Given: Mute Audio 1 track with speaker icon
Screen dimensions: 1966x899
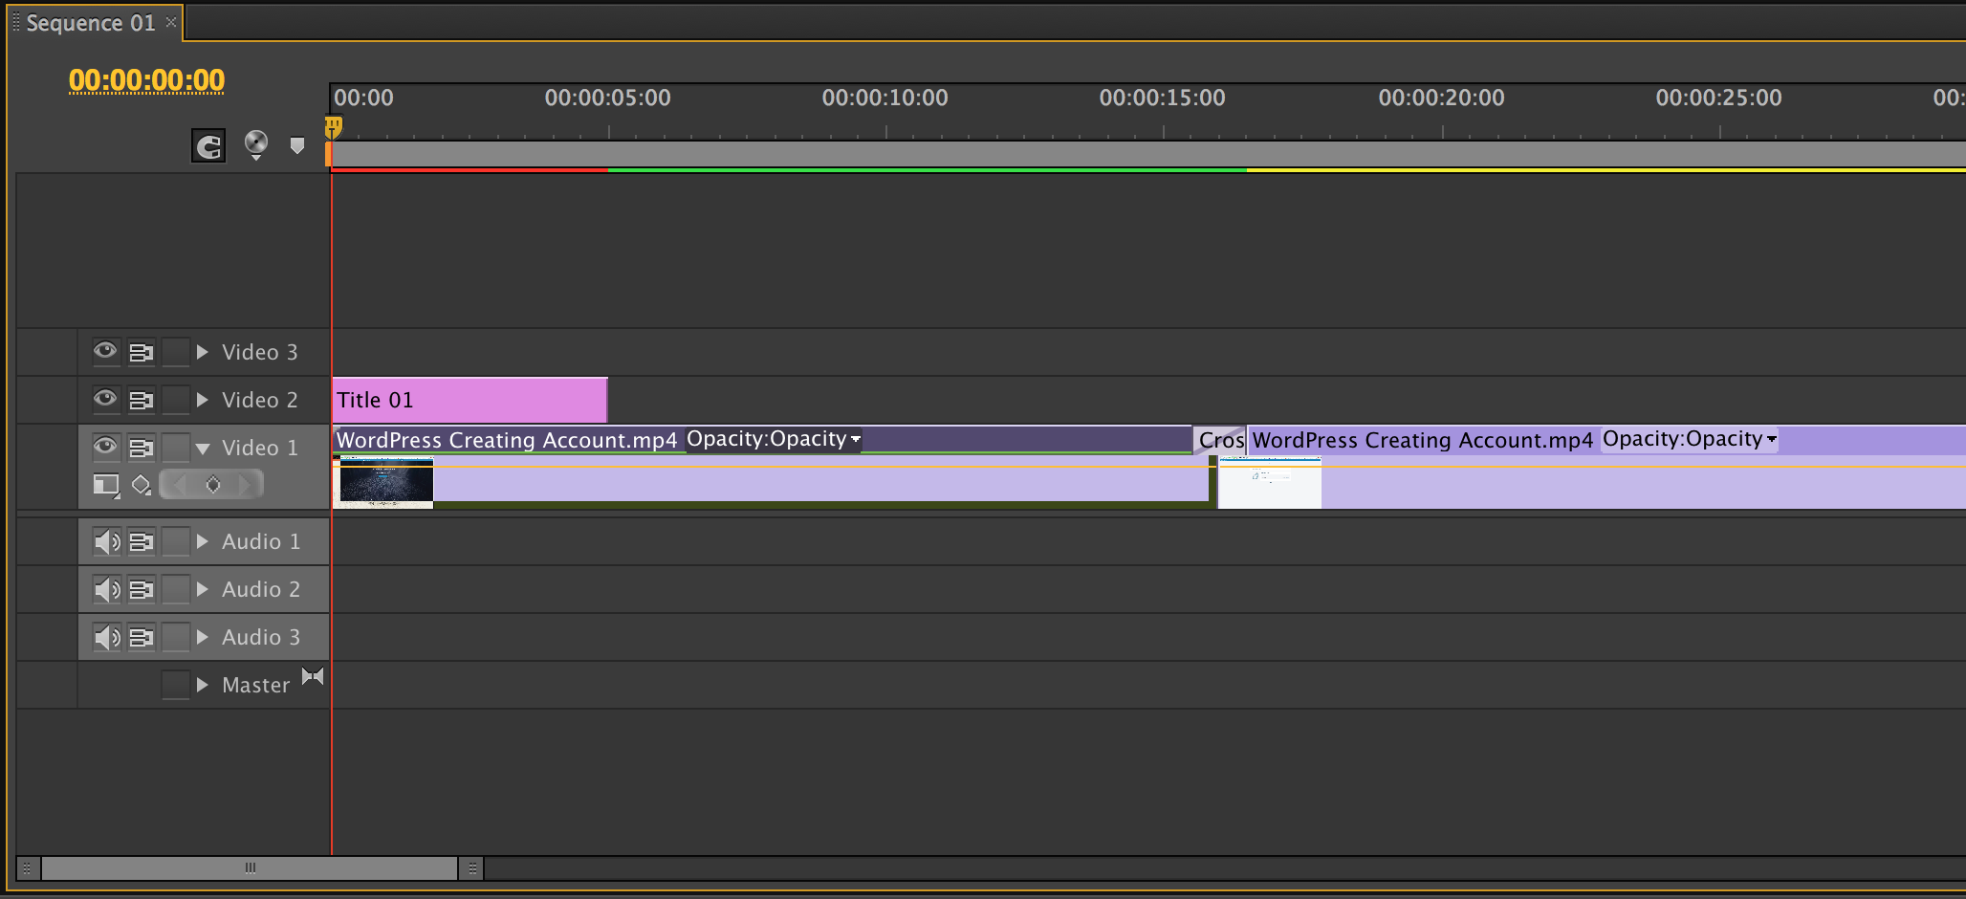Looking at the screenshot, I should (x=106, y=541).
